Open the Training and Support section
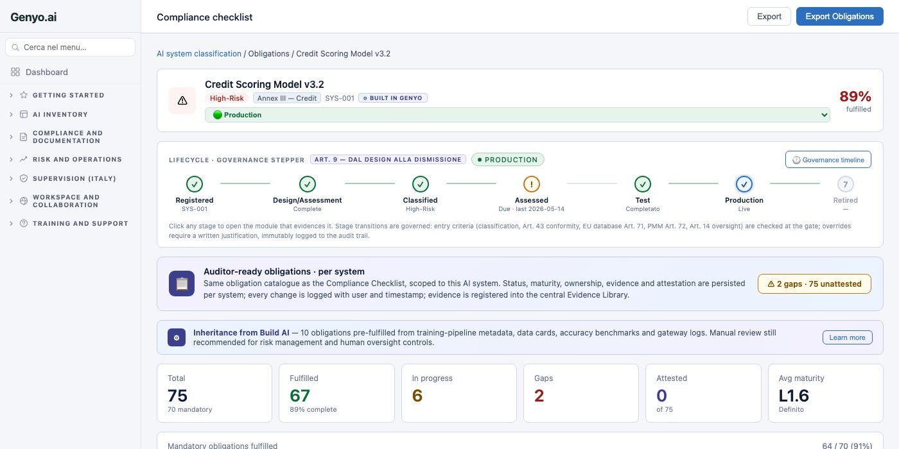This screenshot has height=449, width=899. [71, 224]
